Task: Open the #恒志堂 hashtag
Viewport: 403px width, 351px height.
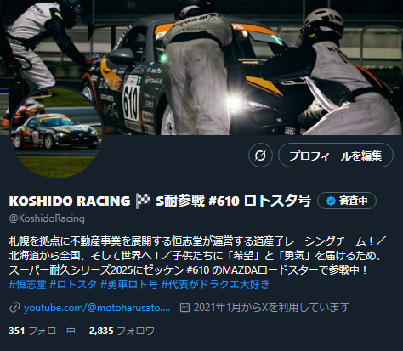Action: (x=27, y=285)
